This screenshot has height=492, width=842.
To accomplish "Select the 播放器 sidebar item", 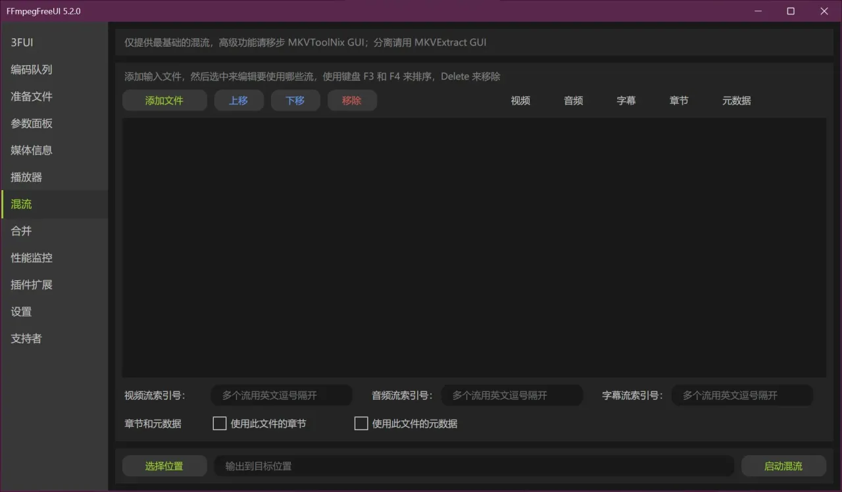I will click(54, 178).
